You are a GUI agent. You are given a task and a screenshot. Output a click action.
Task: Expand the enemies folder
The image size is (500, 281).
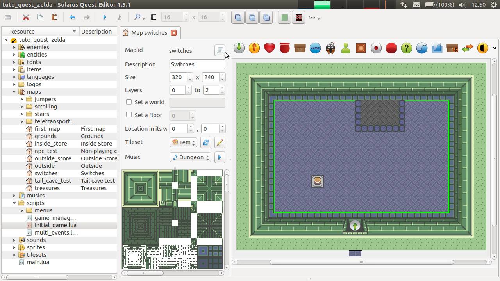pyautogui.click(x=14, y=47)
